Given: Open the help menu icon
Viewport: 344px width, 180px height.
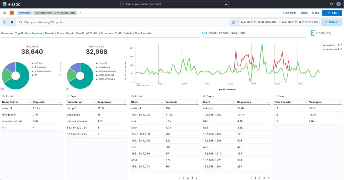Looking at the screenshot, I should (331, 4).
